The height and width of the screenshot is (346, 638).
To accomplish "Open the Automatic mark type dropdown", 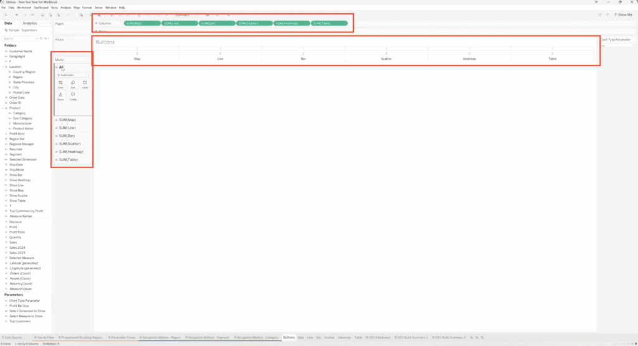I will [73, 75].
